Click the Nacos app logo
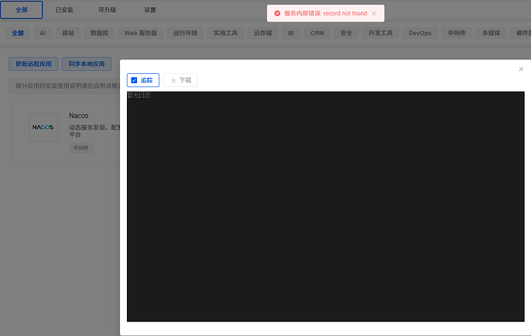 click(x=43, y=127)
